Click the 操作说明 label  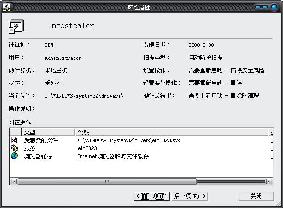tap(22, 109)
